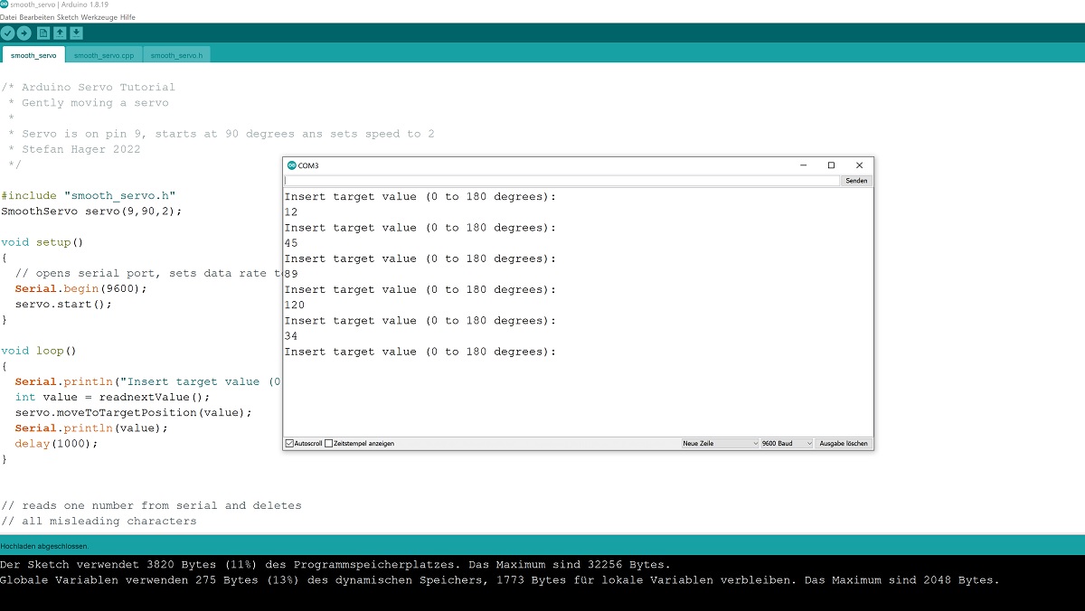Open the Datei menu

9,17
